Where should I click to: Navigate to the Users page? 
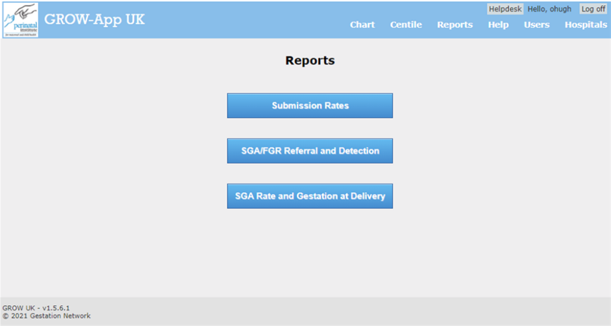tap(536, 24)
